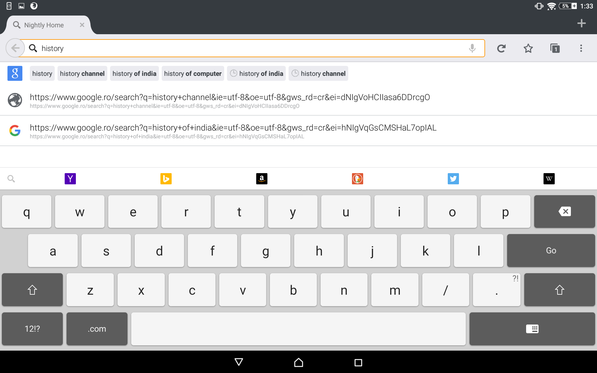The height and width of the screenshot is (373, 597).
Task: Bookmark page with the star icon
Action: pyautogui.click(x=528, y=48)
